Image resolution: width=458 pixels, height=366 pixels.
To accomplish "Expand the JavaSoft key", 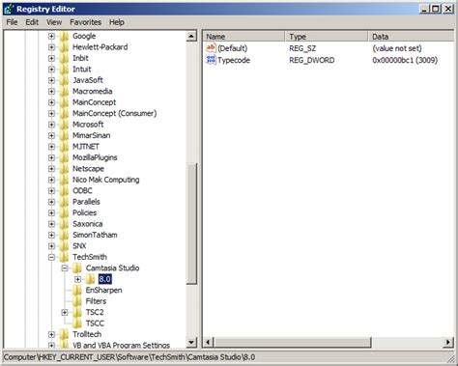I will (51, 80).
